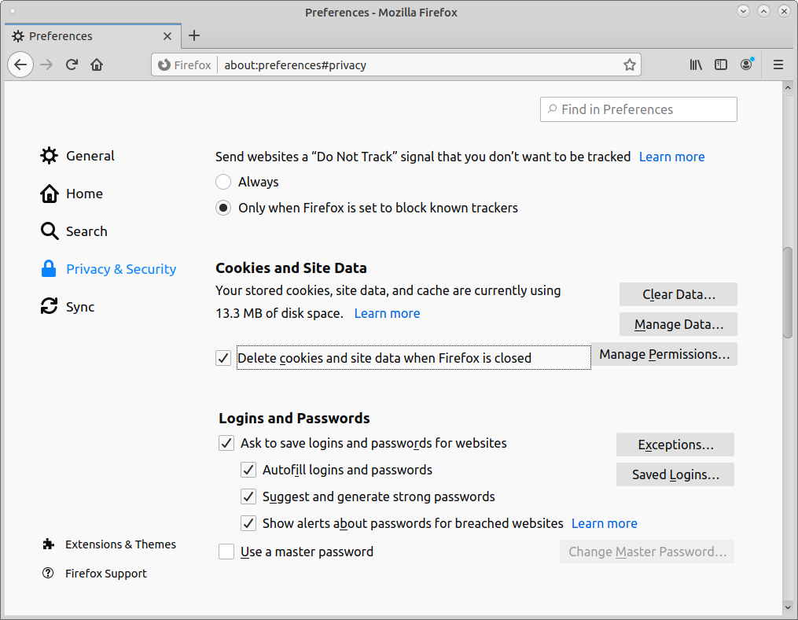Click the vertical scrollbar thumb
The height and width of the screenshot is (620, 798).
pyautogui.click(x=788, y=293)
